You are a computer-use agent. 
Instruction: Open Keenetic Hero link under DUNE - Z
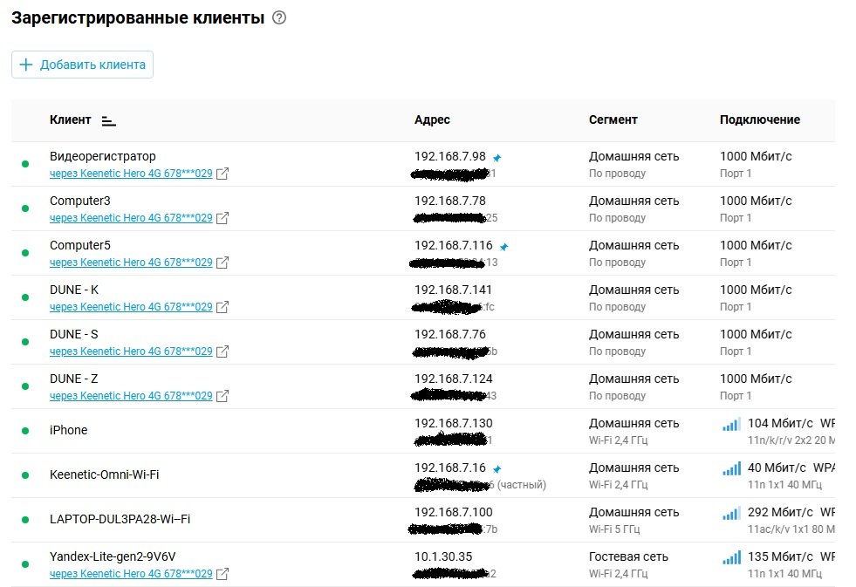(131, 396)
